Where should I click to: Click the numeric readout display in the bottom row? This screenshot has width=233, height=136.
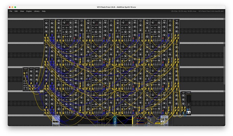(105, 120)
